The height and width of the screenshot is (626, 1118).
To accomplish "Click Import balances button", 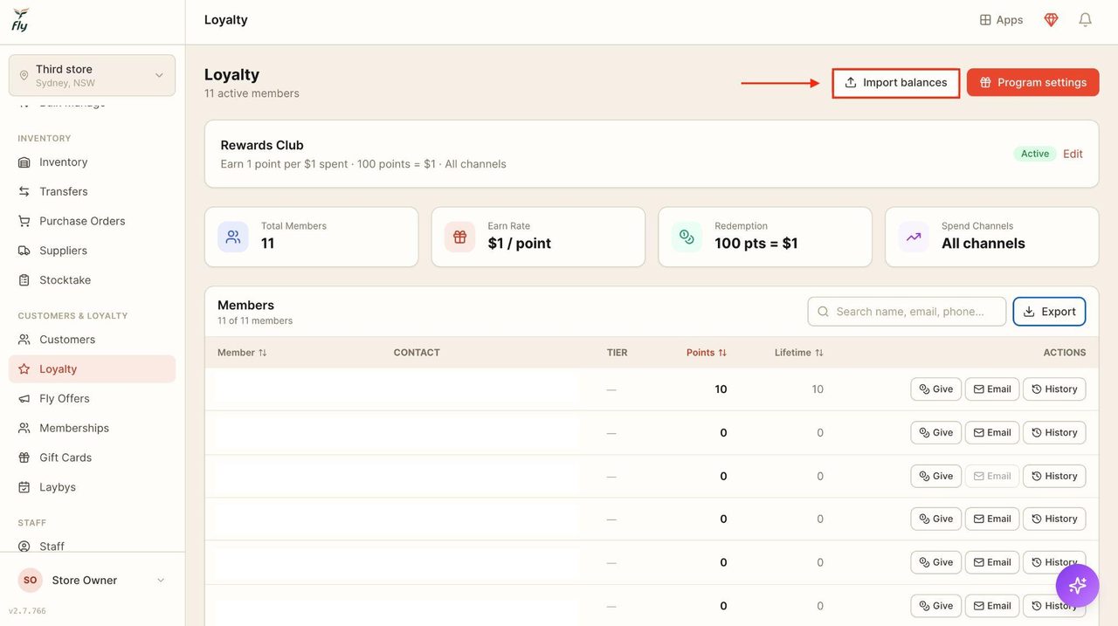I will tap(896, 83).
